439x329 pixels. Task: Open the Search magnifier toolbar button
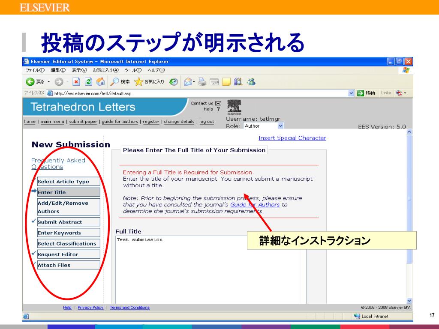point(120,82)
